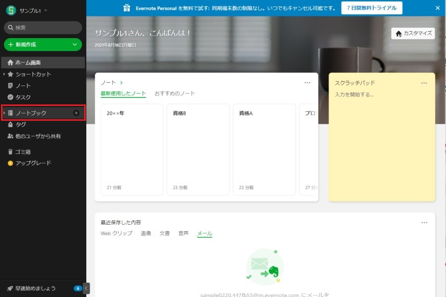Switch to 最新使用したノート tab
This screenshot has height=297, width=446.
click(123, 94)
